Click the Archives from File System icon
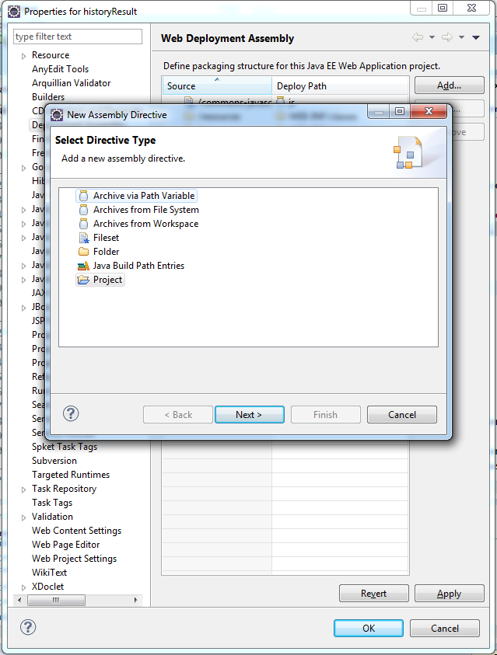 pyautogui.click(x=84, y=210)
